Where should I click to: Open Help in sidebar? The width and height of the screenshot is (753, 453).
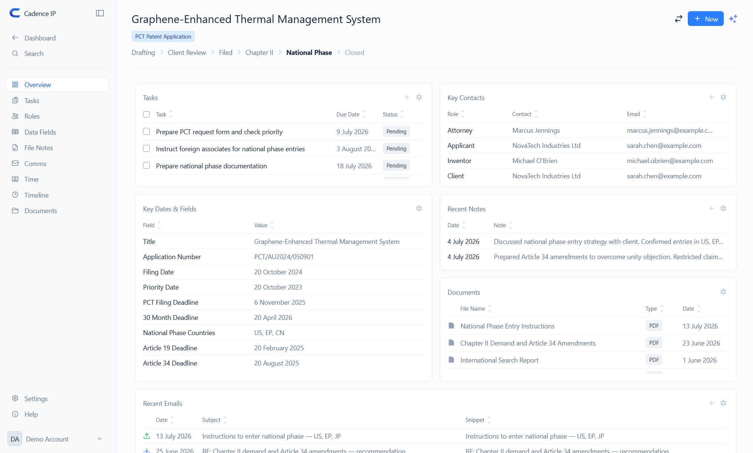click(57, 414)
